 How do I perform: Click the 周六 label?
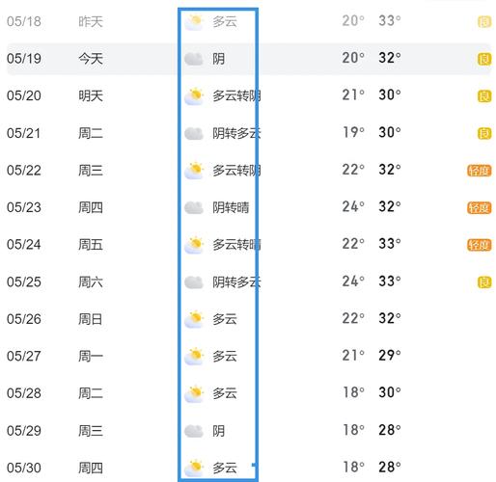[91, 282]
